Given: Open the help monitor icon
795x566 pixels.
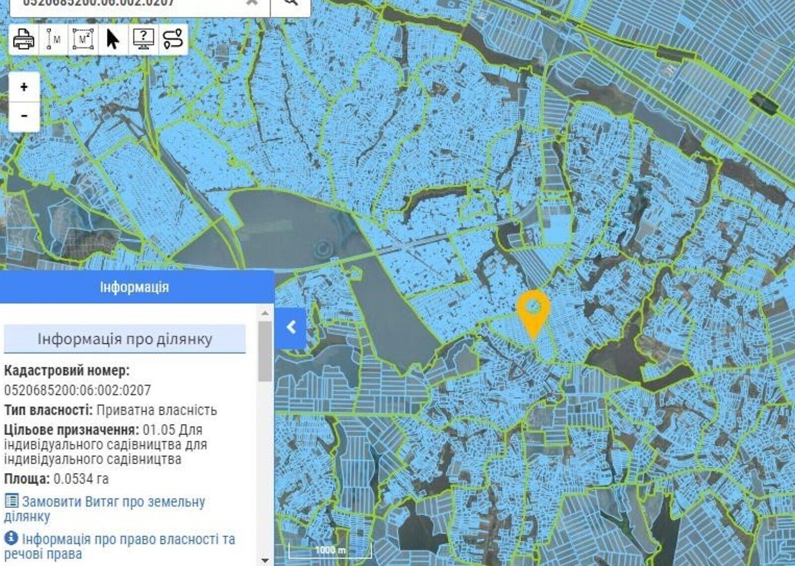Looking at the screenshot, I should click(x=143, y=39).
